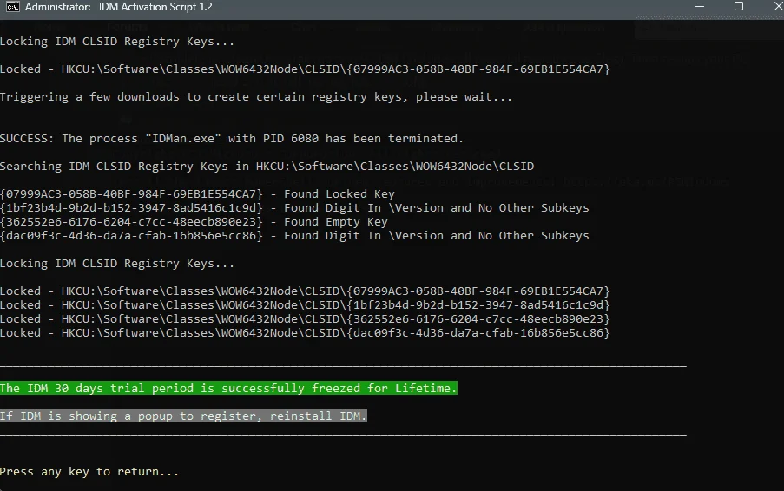Image resolution: width=784 pixels, height=491 pixels.
Task: Click the {1bf23b4d...} 'Found Digit In \Version' row
Action: click(294, 208)
